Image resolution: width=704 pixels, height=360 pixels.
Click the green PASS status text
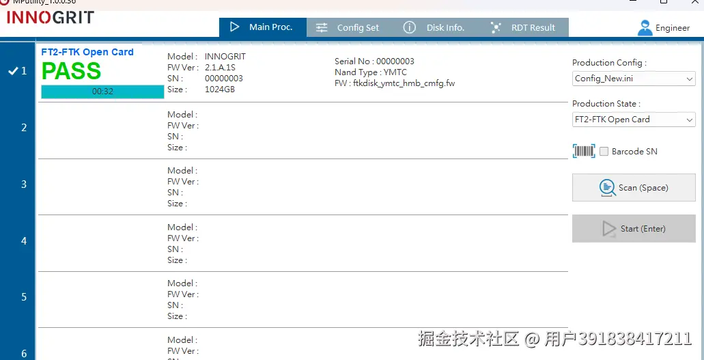[72, 71]
